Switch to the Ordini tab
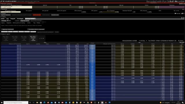This screenshot has height=104, width=185. [3, 18]
